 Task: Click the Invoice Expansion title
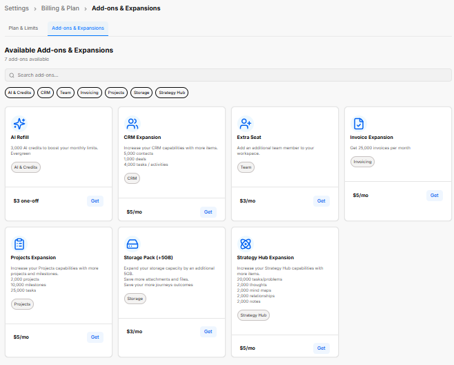(371, 138)
